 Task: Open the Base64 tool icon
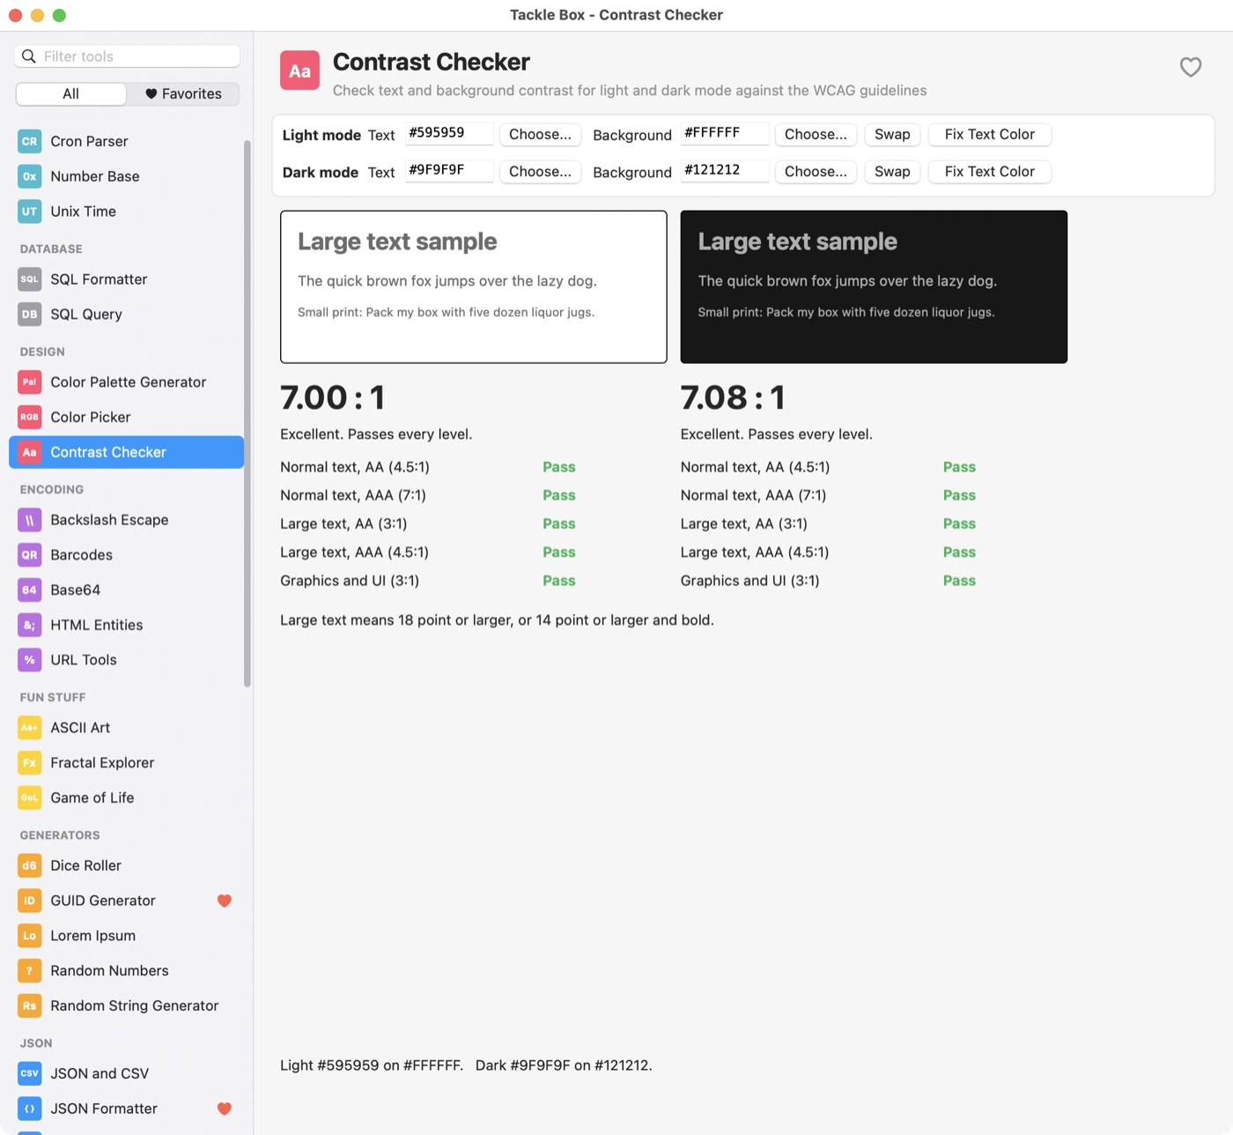coord(29,590)
